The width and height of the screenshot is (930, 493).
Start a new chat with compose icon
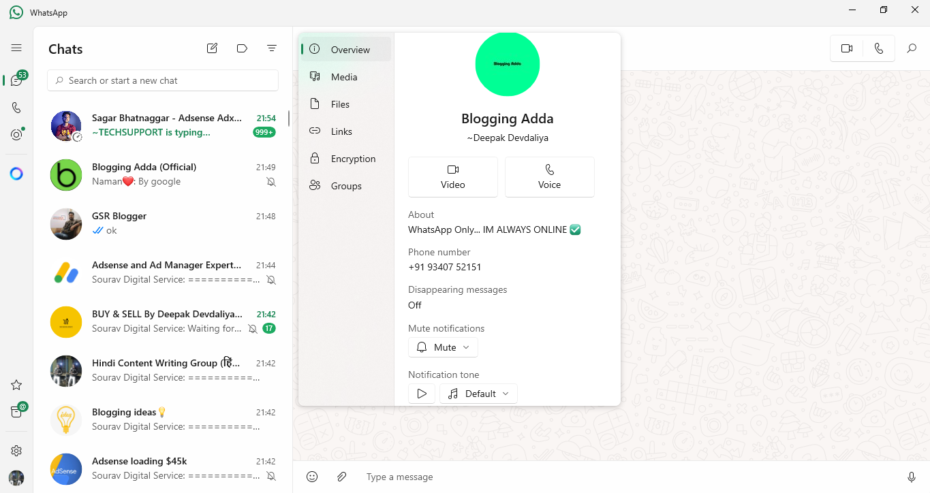coord(213,48)
